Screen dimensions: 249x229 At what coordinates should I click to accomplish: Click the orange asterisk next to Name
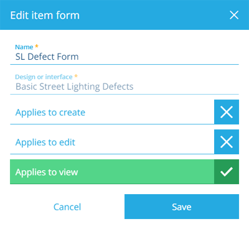tap(37, 46)
